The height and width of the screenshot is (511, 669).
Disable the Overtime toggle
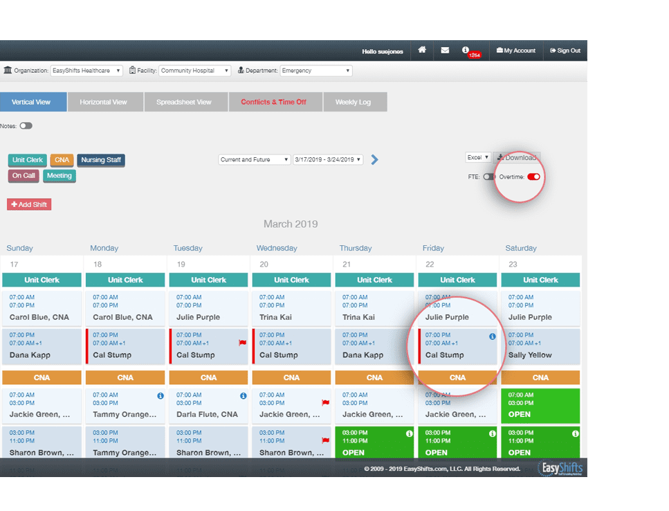point(533,177)
